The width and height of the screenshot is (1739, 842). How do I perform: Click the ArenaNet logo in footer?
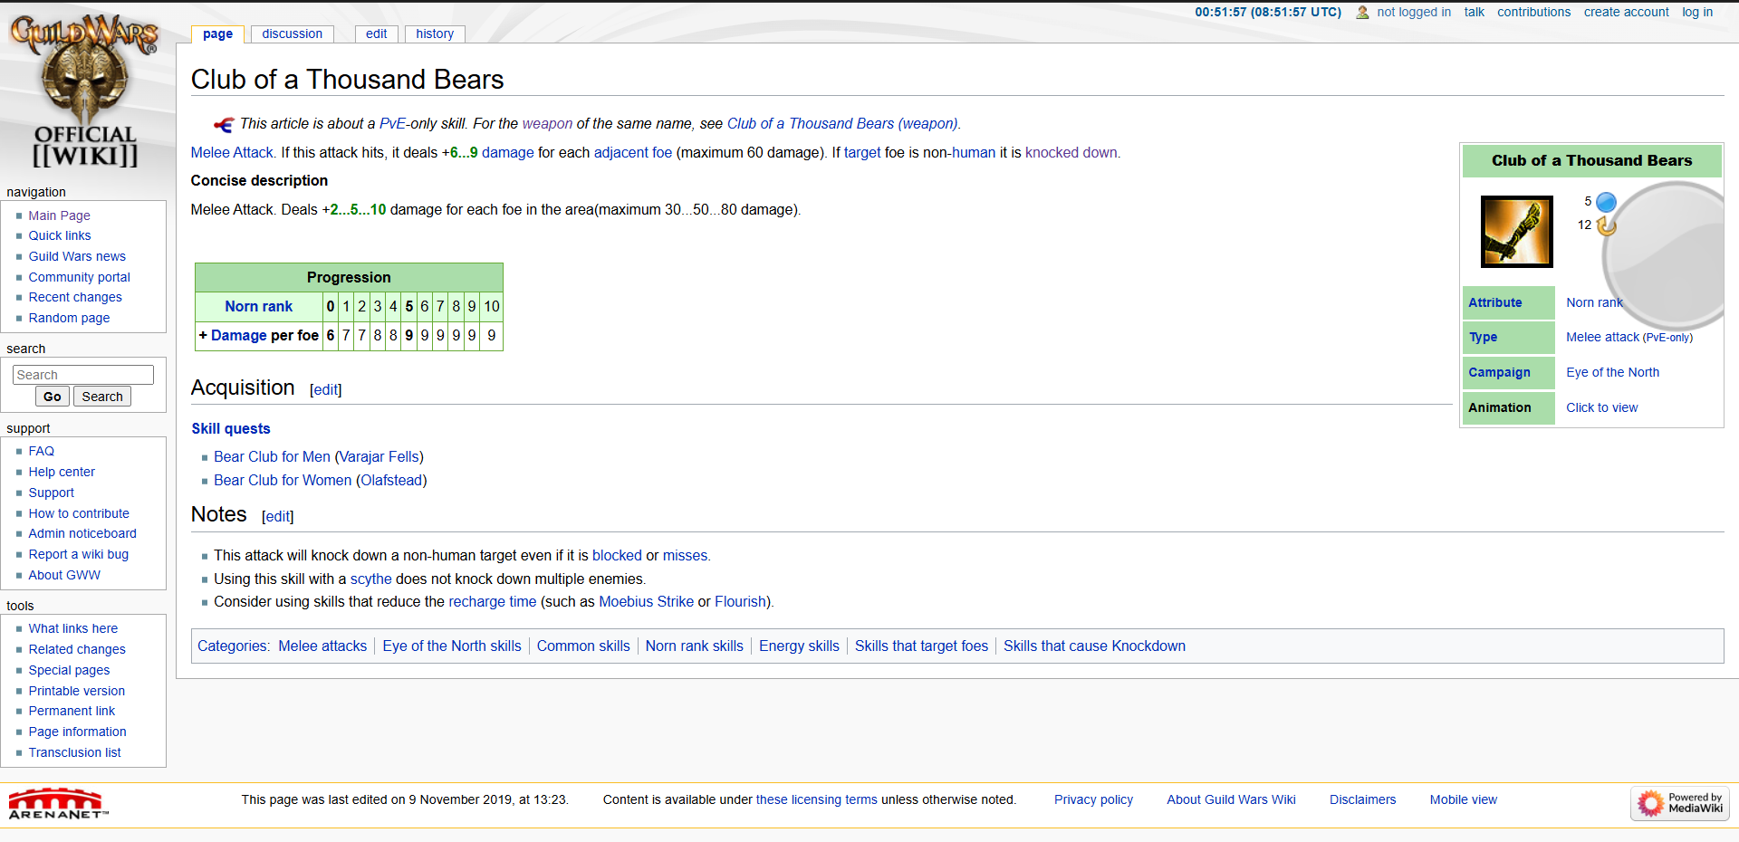[57, 803]
